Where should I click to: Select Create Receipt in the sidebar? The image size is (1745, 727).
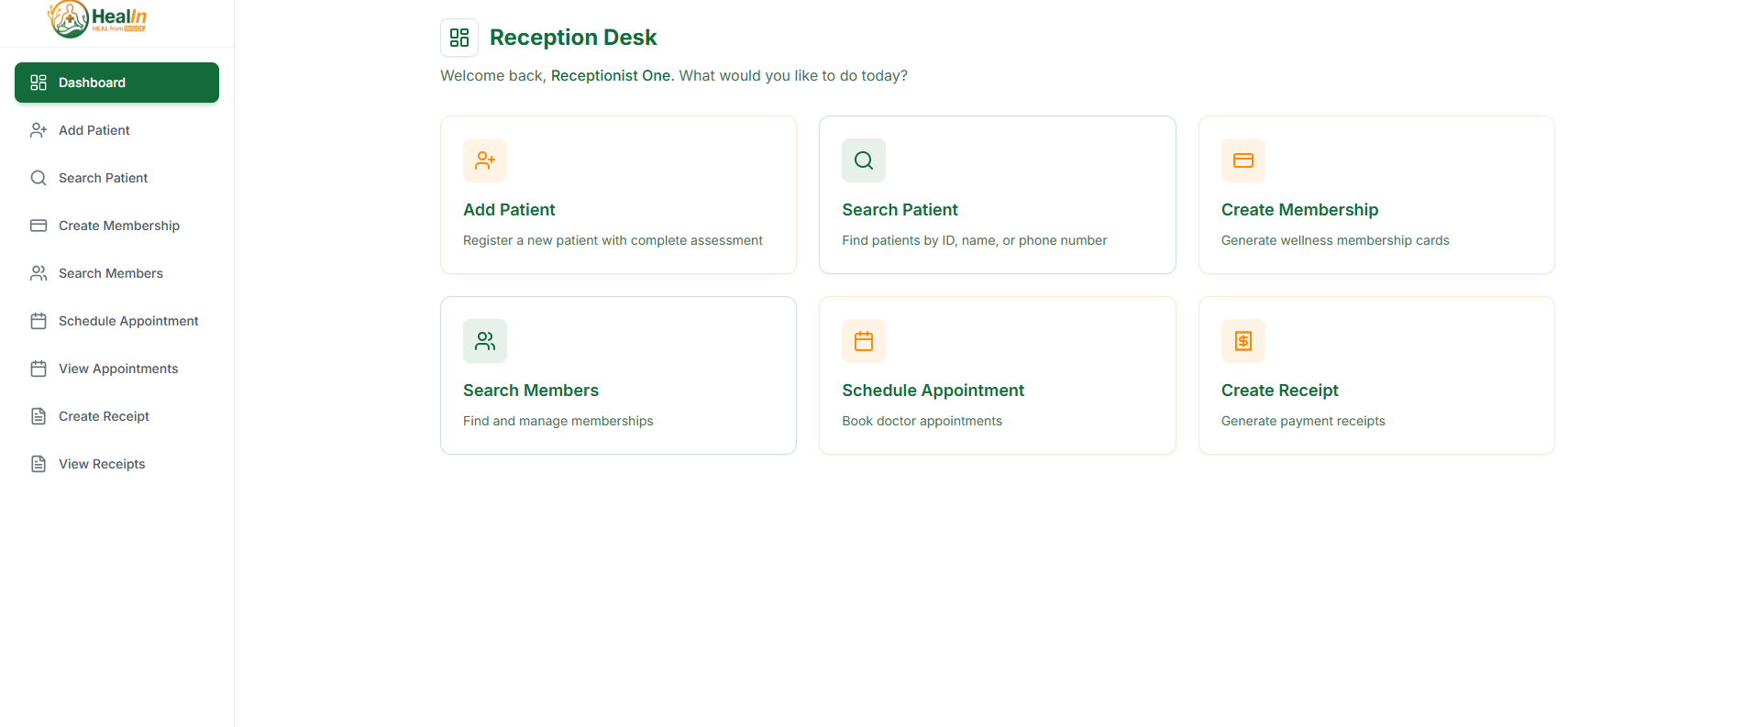pyautogui.click(x=116, y=416)
